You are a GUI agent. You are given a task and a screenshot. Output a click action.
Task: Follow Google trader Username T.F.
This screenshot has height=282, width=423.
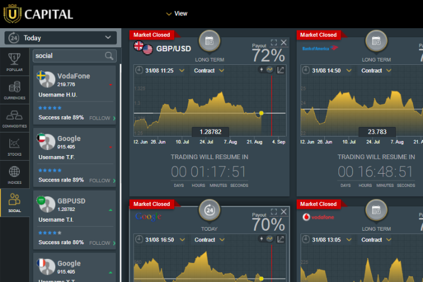click(103, 180)
